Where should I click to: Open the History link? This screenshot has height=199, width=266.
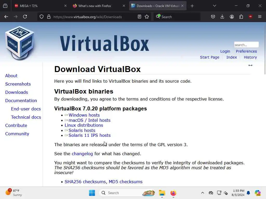tap(250, 57)
